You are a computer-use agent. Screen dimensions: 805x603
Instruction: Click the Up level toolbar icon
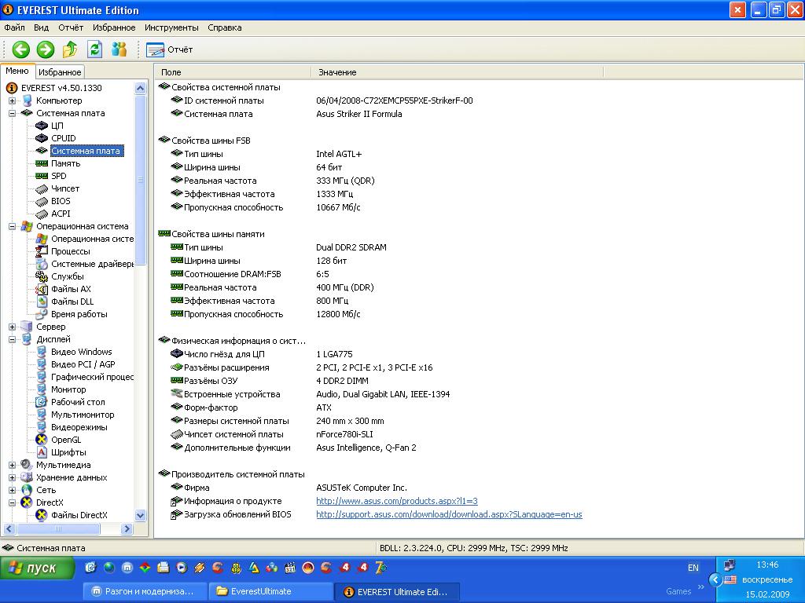tap(70, 49)
